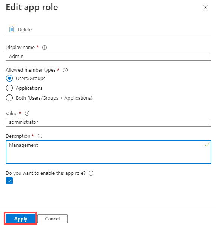
Task: Click the Description info icon
Action: [x=40, y=136]
